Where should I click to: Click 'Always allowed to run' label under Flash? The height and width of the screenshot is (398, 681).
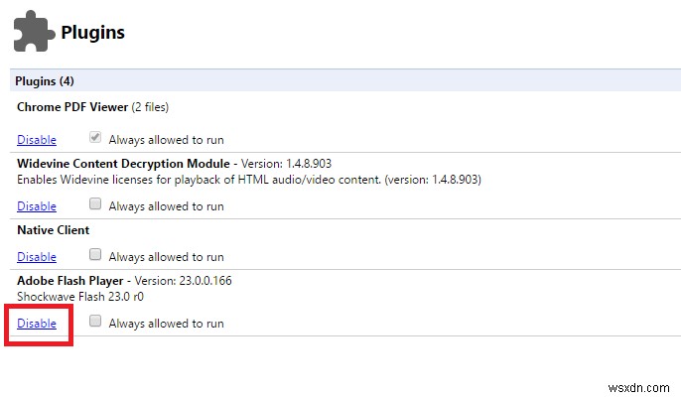tap(166, 323)
